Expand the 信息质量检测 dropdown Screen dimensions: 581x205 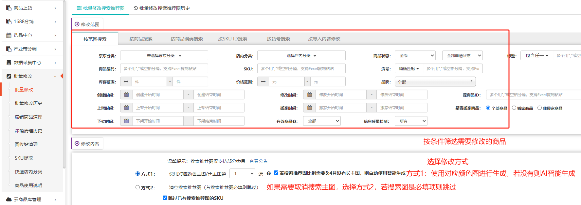(x=411, y=121)
